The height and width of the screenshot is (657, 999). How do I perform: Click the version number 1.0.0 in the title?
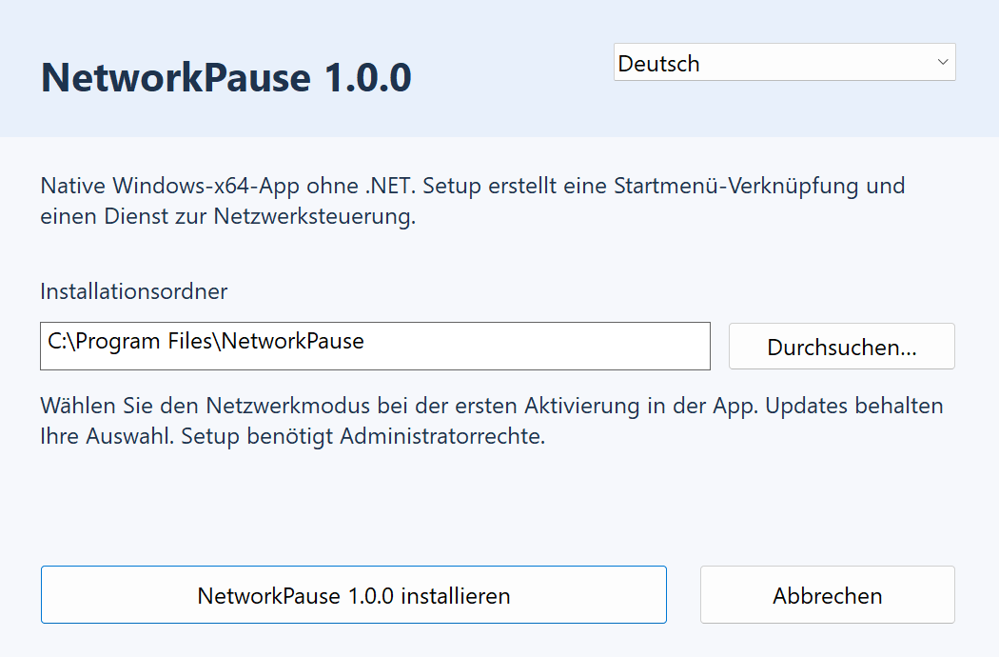pyautogui.click(x=368, y=78)
